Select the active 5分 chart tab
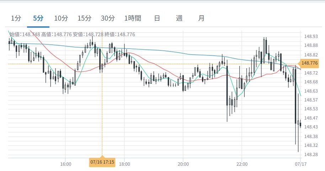The width and height of the screenshot is (325, 171). 38,18
